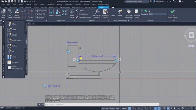Select the Array action tool
The height and width of the screenshot is (110, 196).
pyautogui.click(x=12, y=57)
